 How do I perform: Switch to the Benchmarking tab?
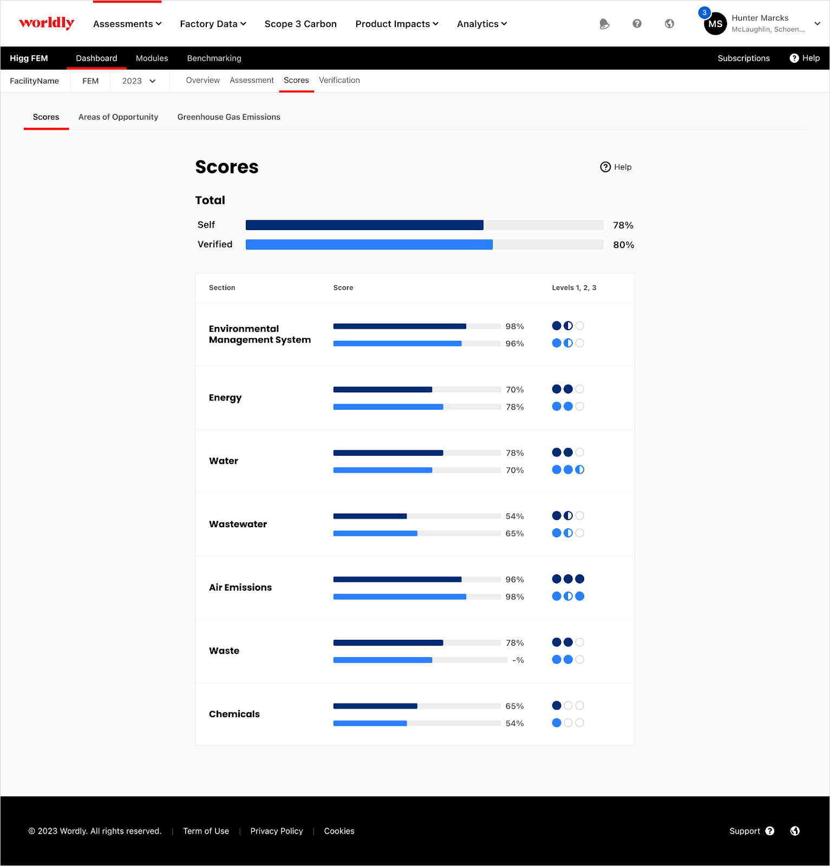click(214, 58)
